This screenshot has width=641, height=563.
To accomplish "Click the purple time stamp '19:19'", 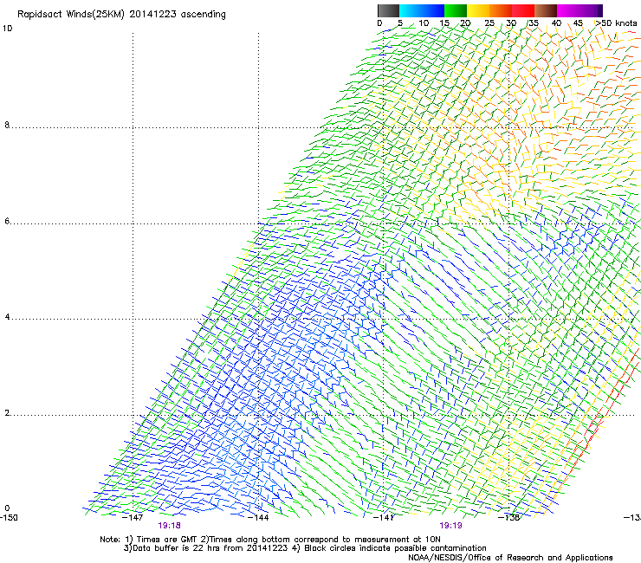I will 451,525.
